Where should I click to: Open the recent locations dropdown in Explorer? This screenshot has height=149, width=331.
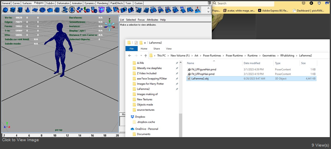coord(141,56)
